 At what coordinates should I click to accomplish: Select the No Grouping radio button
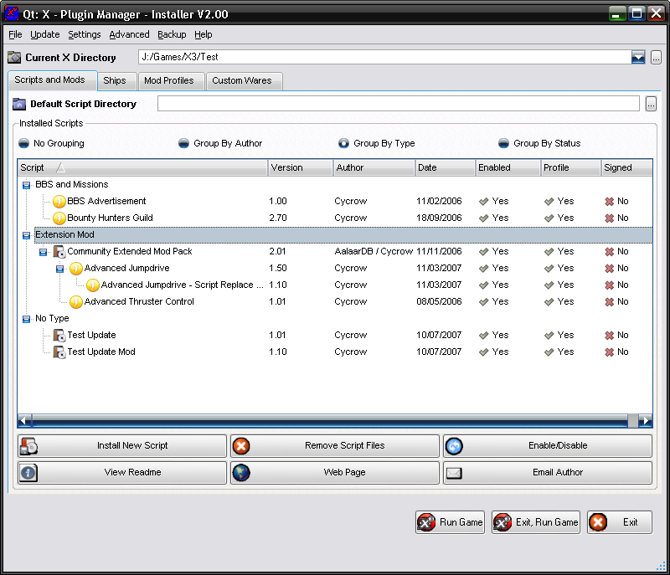pos(23,143)
